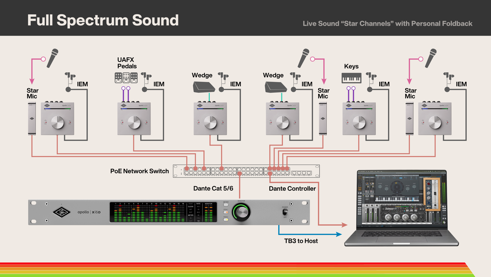
Task: Select the wood-framed Neve channel strip plugin
Action: coord(432,194)
